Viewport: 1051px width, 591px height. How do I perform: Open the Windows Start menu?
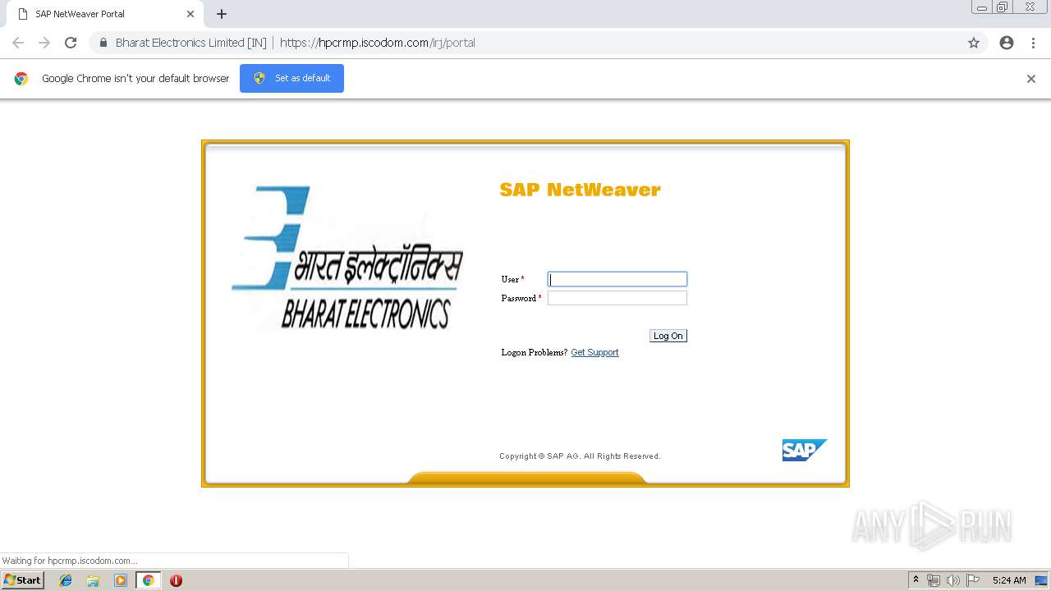[23, 580]
